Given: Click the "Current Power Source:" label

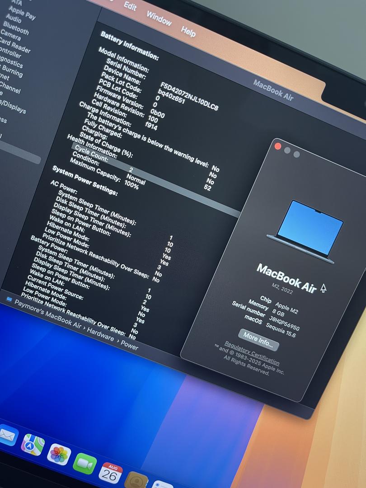Looking at the screenshot, I should (x=56, y=287).
